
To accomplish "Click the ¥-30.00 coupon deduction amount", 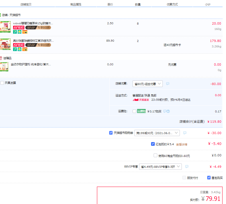I will pyautogui.click(x=214, y=133).
